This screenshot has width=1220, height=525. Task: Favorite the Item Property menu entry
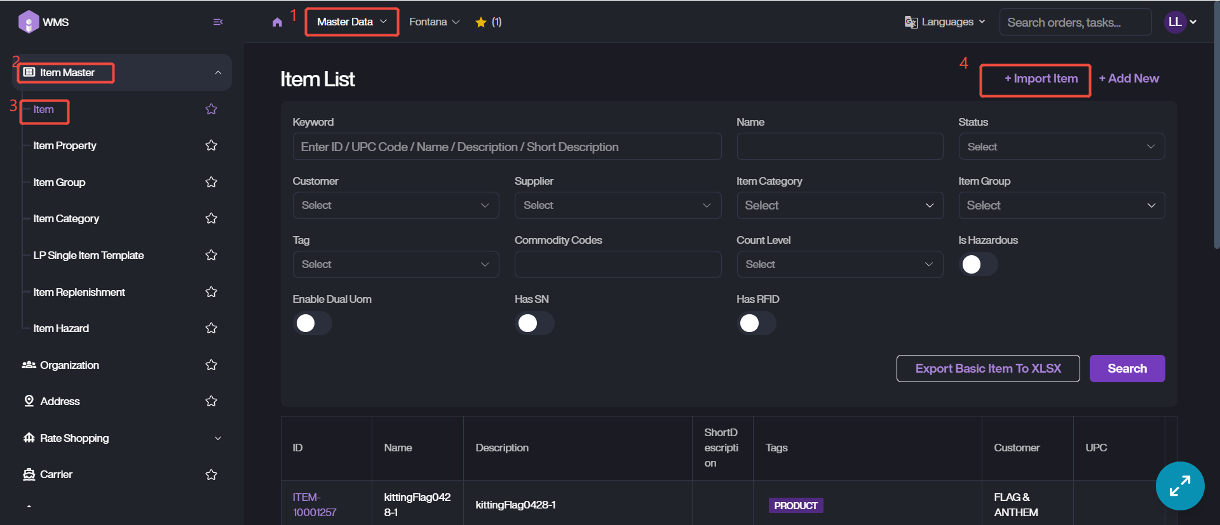click(211, 145)
